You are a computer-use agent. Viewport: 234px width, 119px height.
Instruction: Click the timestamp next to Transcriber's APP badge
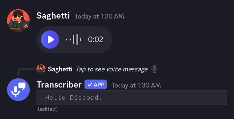point(136,85)
